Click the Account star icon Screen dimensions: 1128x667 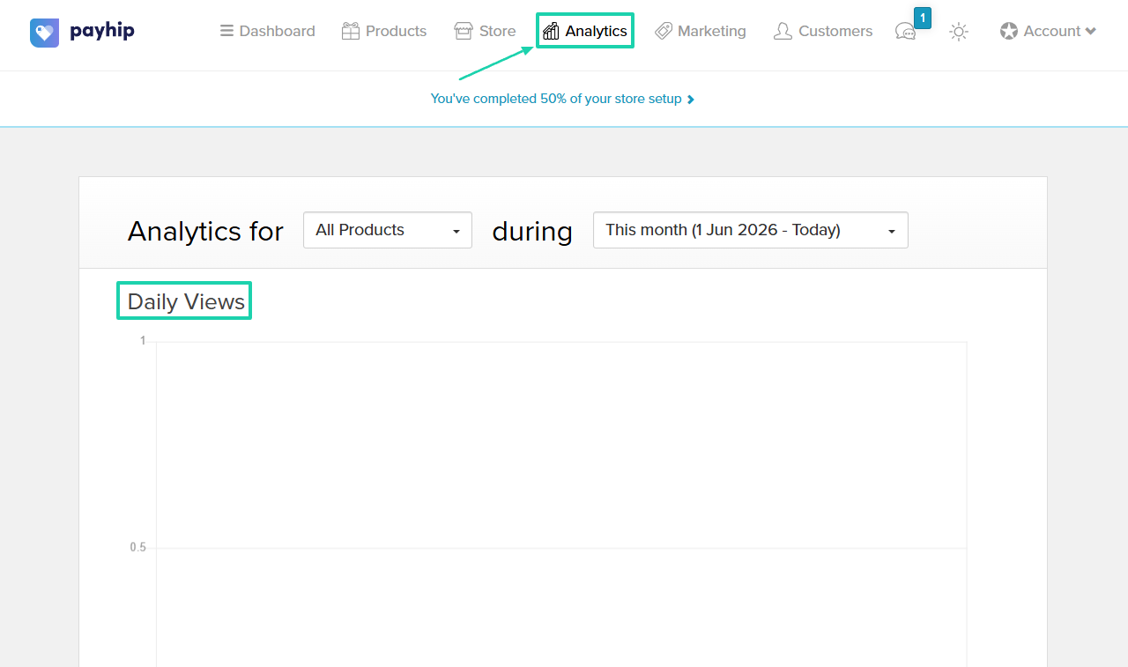pyautogui.click(x=1009, y=31)
